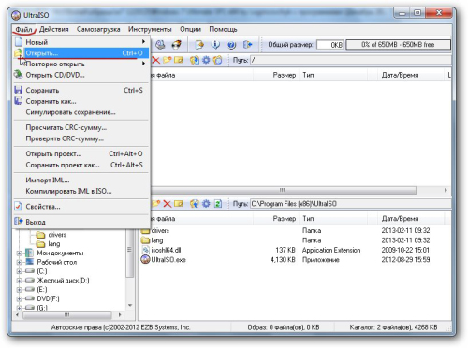Expand the (C:) drive node
468x348 pixels.
19,271
